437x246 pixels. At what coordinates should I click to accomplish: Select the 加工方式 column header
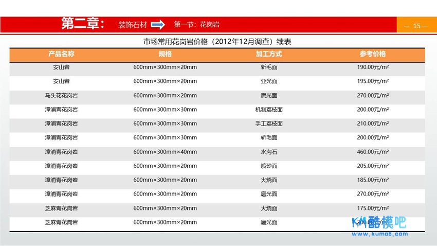pos(269,54)
